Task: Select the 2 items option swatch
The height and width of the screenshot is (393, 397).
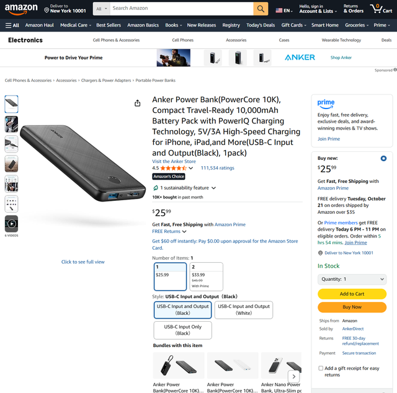Action: pyautogui.click(x=206, y=276)
